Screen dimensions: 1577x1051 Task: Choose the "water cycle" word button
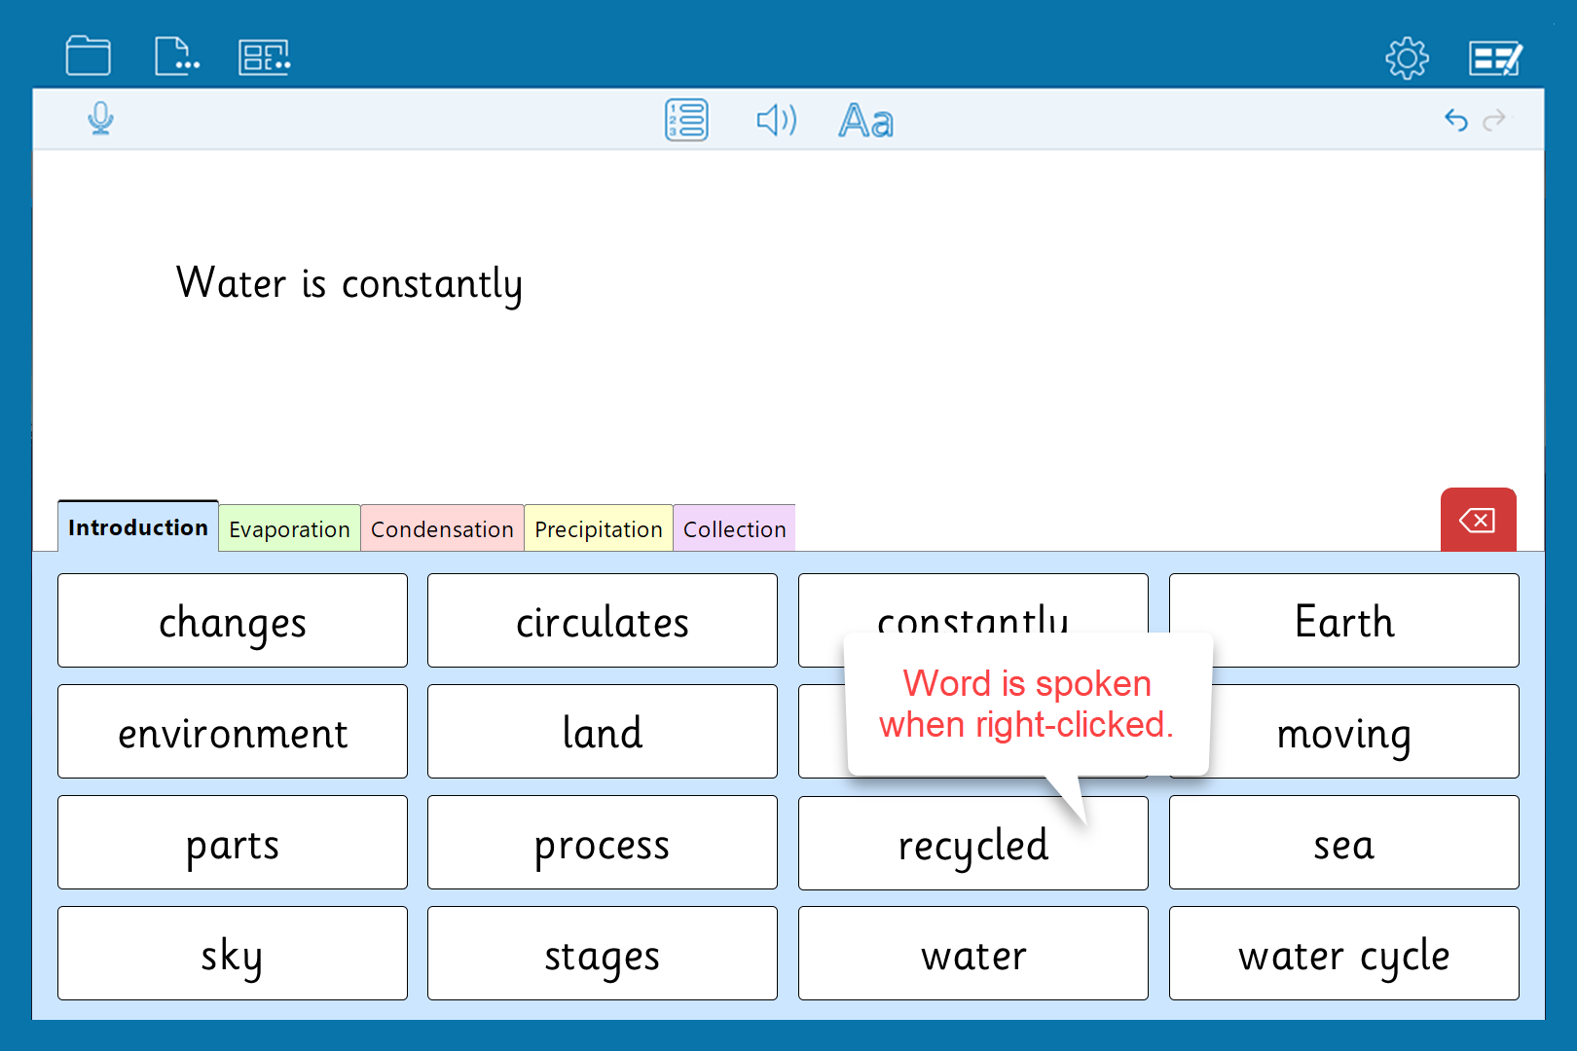pos(1343,954)
